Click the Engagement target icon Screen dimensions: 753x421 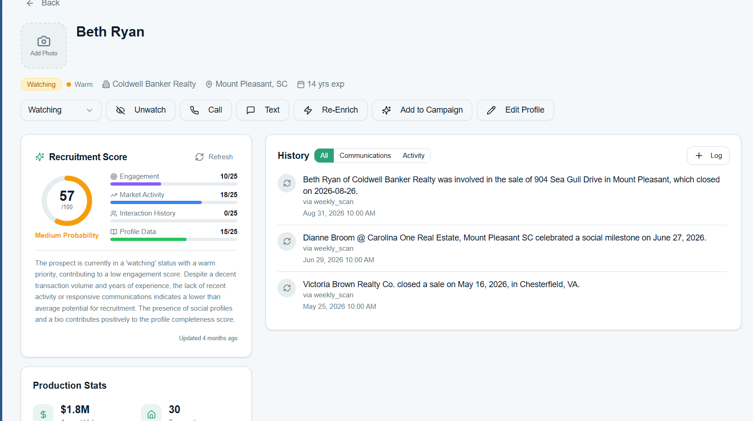click(x=114, y=176)
